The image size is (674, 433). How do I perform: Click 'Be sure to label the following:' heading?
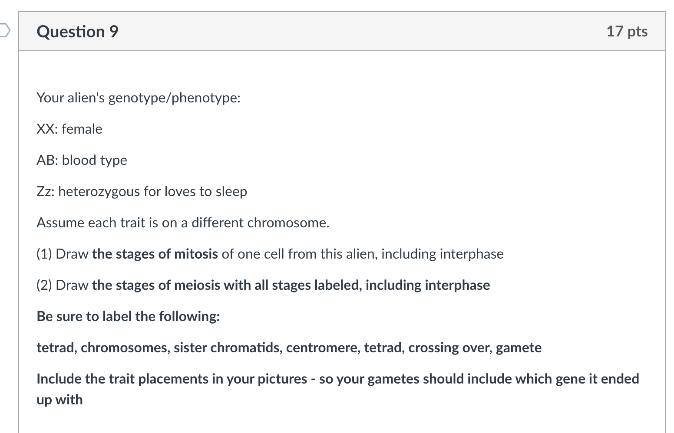coord(128,316)
